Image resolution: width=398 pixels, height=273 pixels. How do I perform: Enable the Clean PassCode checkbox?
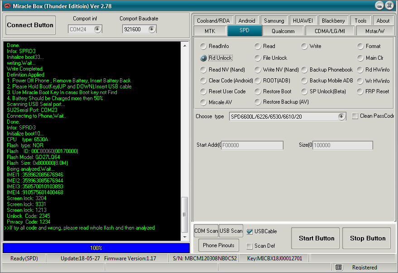click(x=355, y=116)
